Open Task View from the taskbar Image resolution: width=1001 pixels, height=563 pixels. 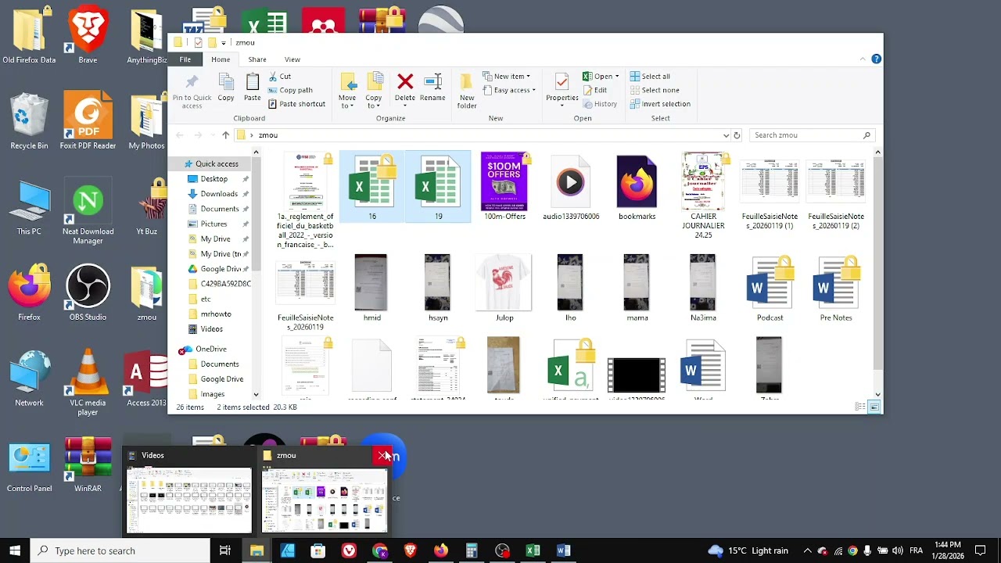(x=225, y=550)
